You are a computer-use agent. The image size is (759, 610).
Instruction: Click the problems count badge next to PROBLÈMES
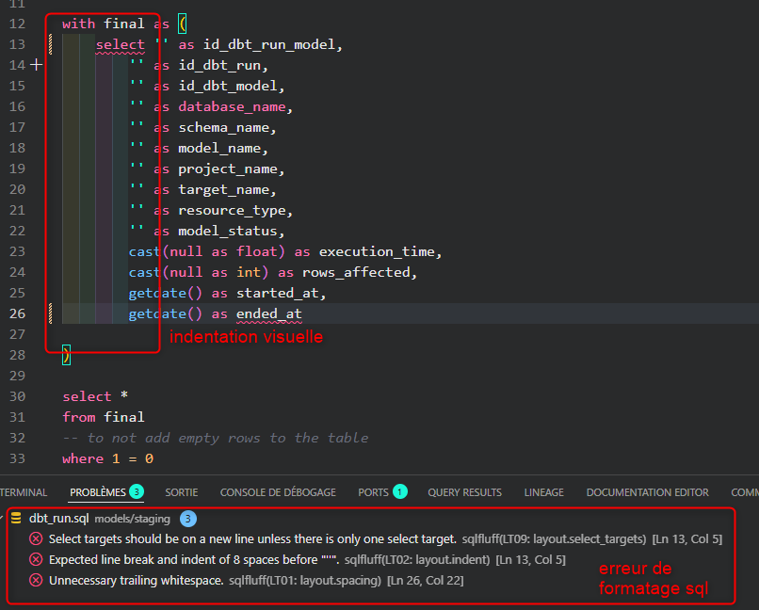click(137, 492)
